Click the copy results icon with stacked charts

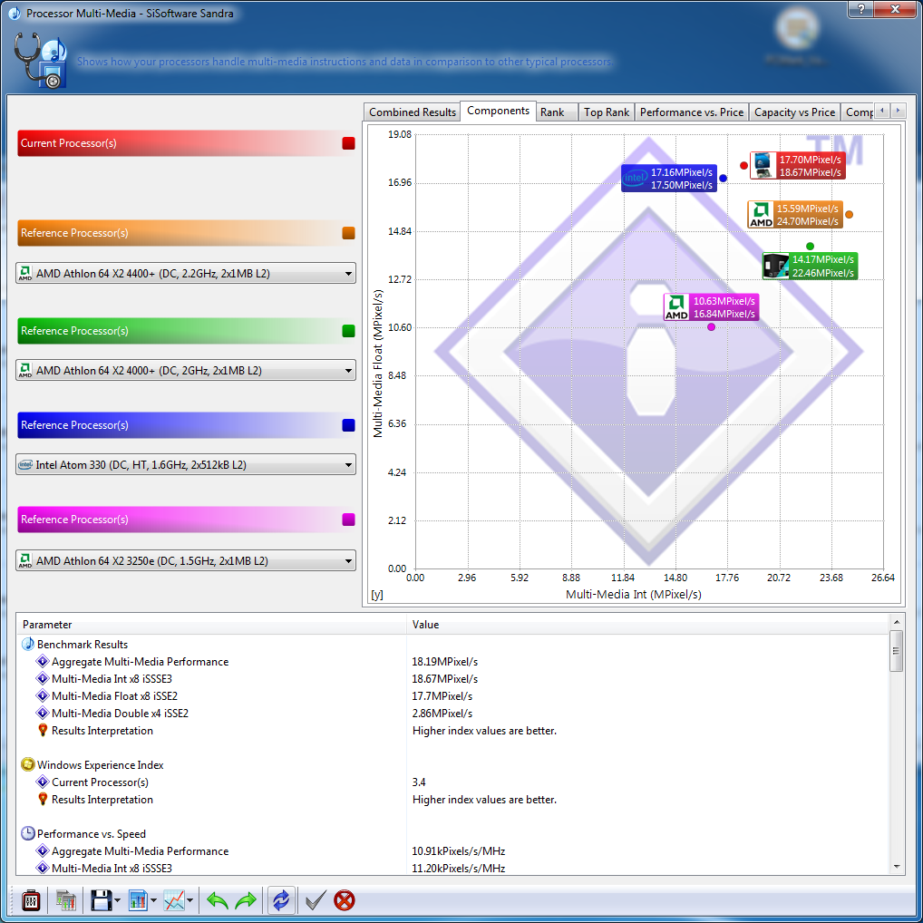[x=66, y=900]
